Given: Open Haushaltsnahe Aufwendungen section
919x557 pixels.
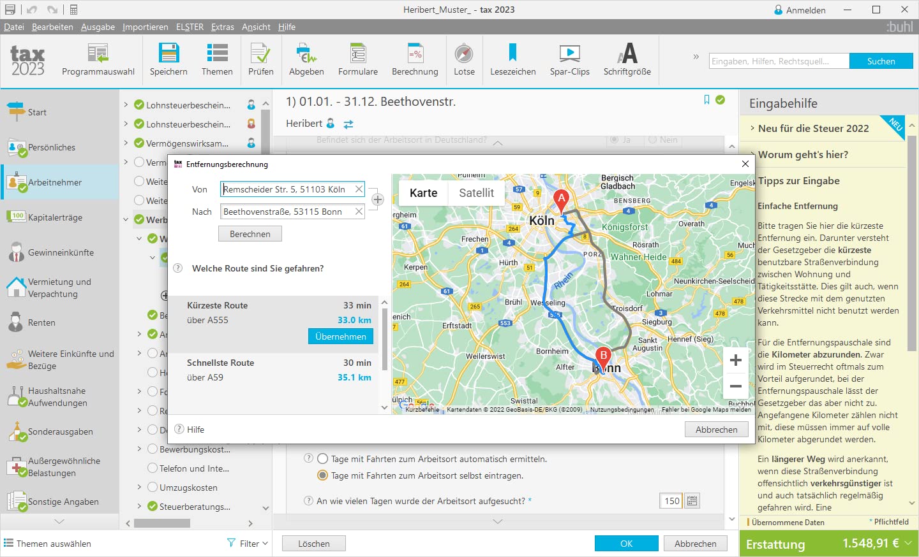Looking at the screenshot, I should pyautogui.click(x=60, y=396).
